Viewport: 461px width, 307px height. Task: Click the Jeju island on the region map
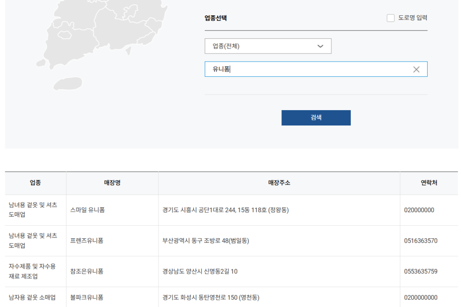coord(67,83)
